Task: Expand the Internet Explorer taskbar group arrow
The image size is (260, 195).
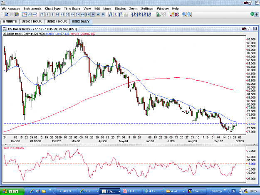Action: pyautogui.click(x=97, y=192)
